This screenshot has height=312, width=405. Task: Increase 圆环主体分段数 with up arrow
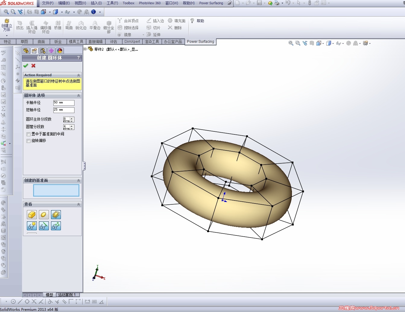72,118
